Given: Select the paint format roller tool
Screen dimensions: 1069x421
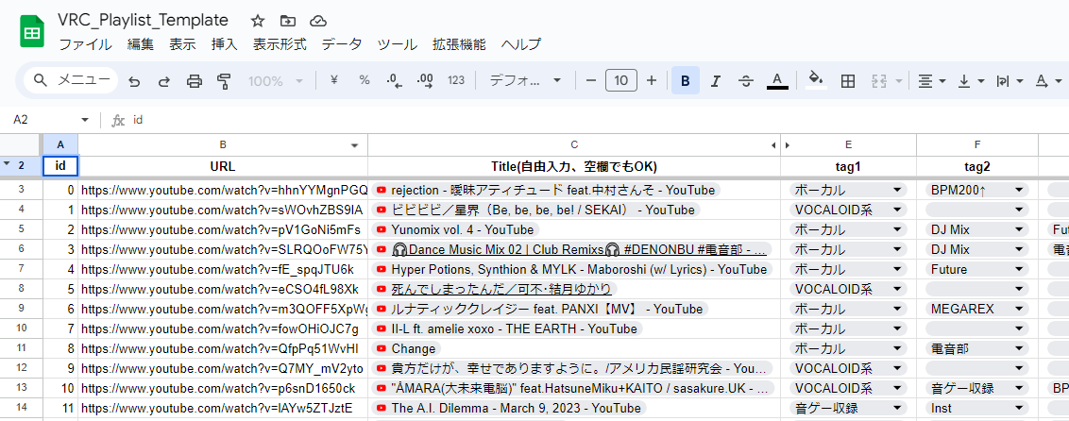Looking at the screenshot, I should [224, 81].
